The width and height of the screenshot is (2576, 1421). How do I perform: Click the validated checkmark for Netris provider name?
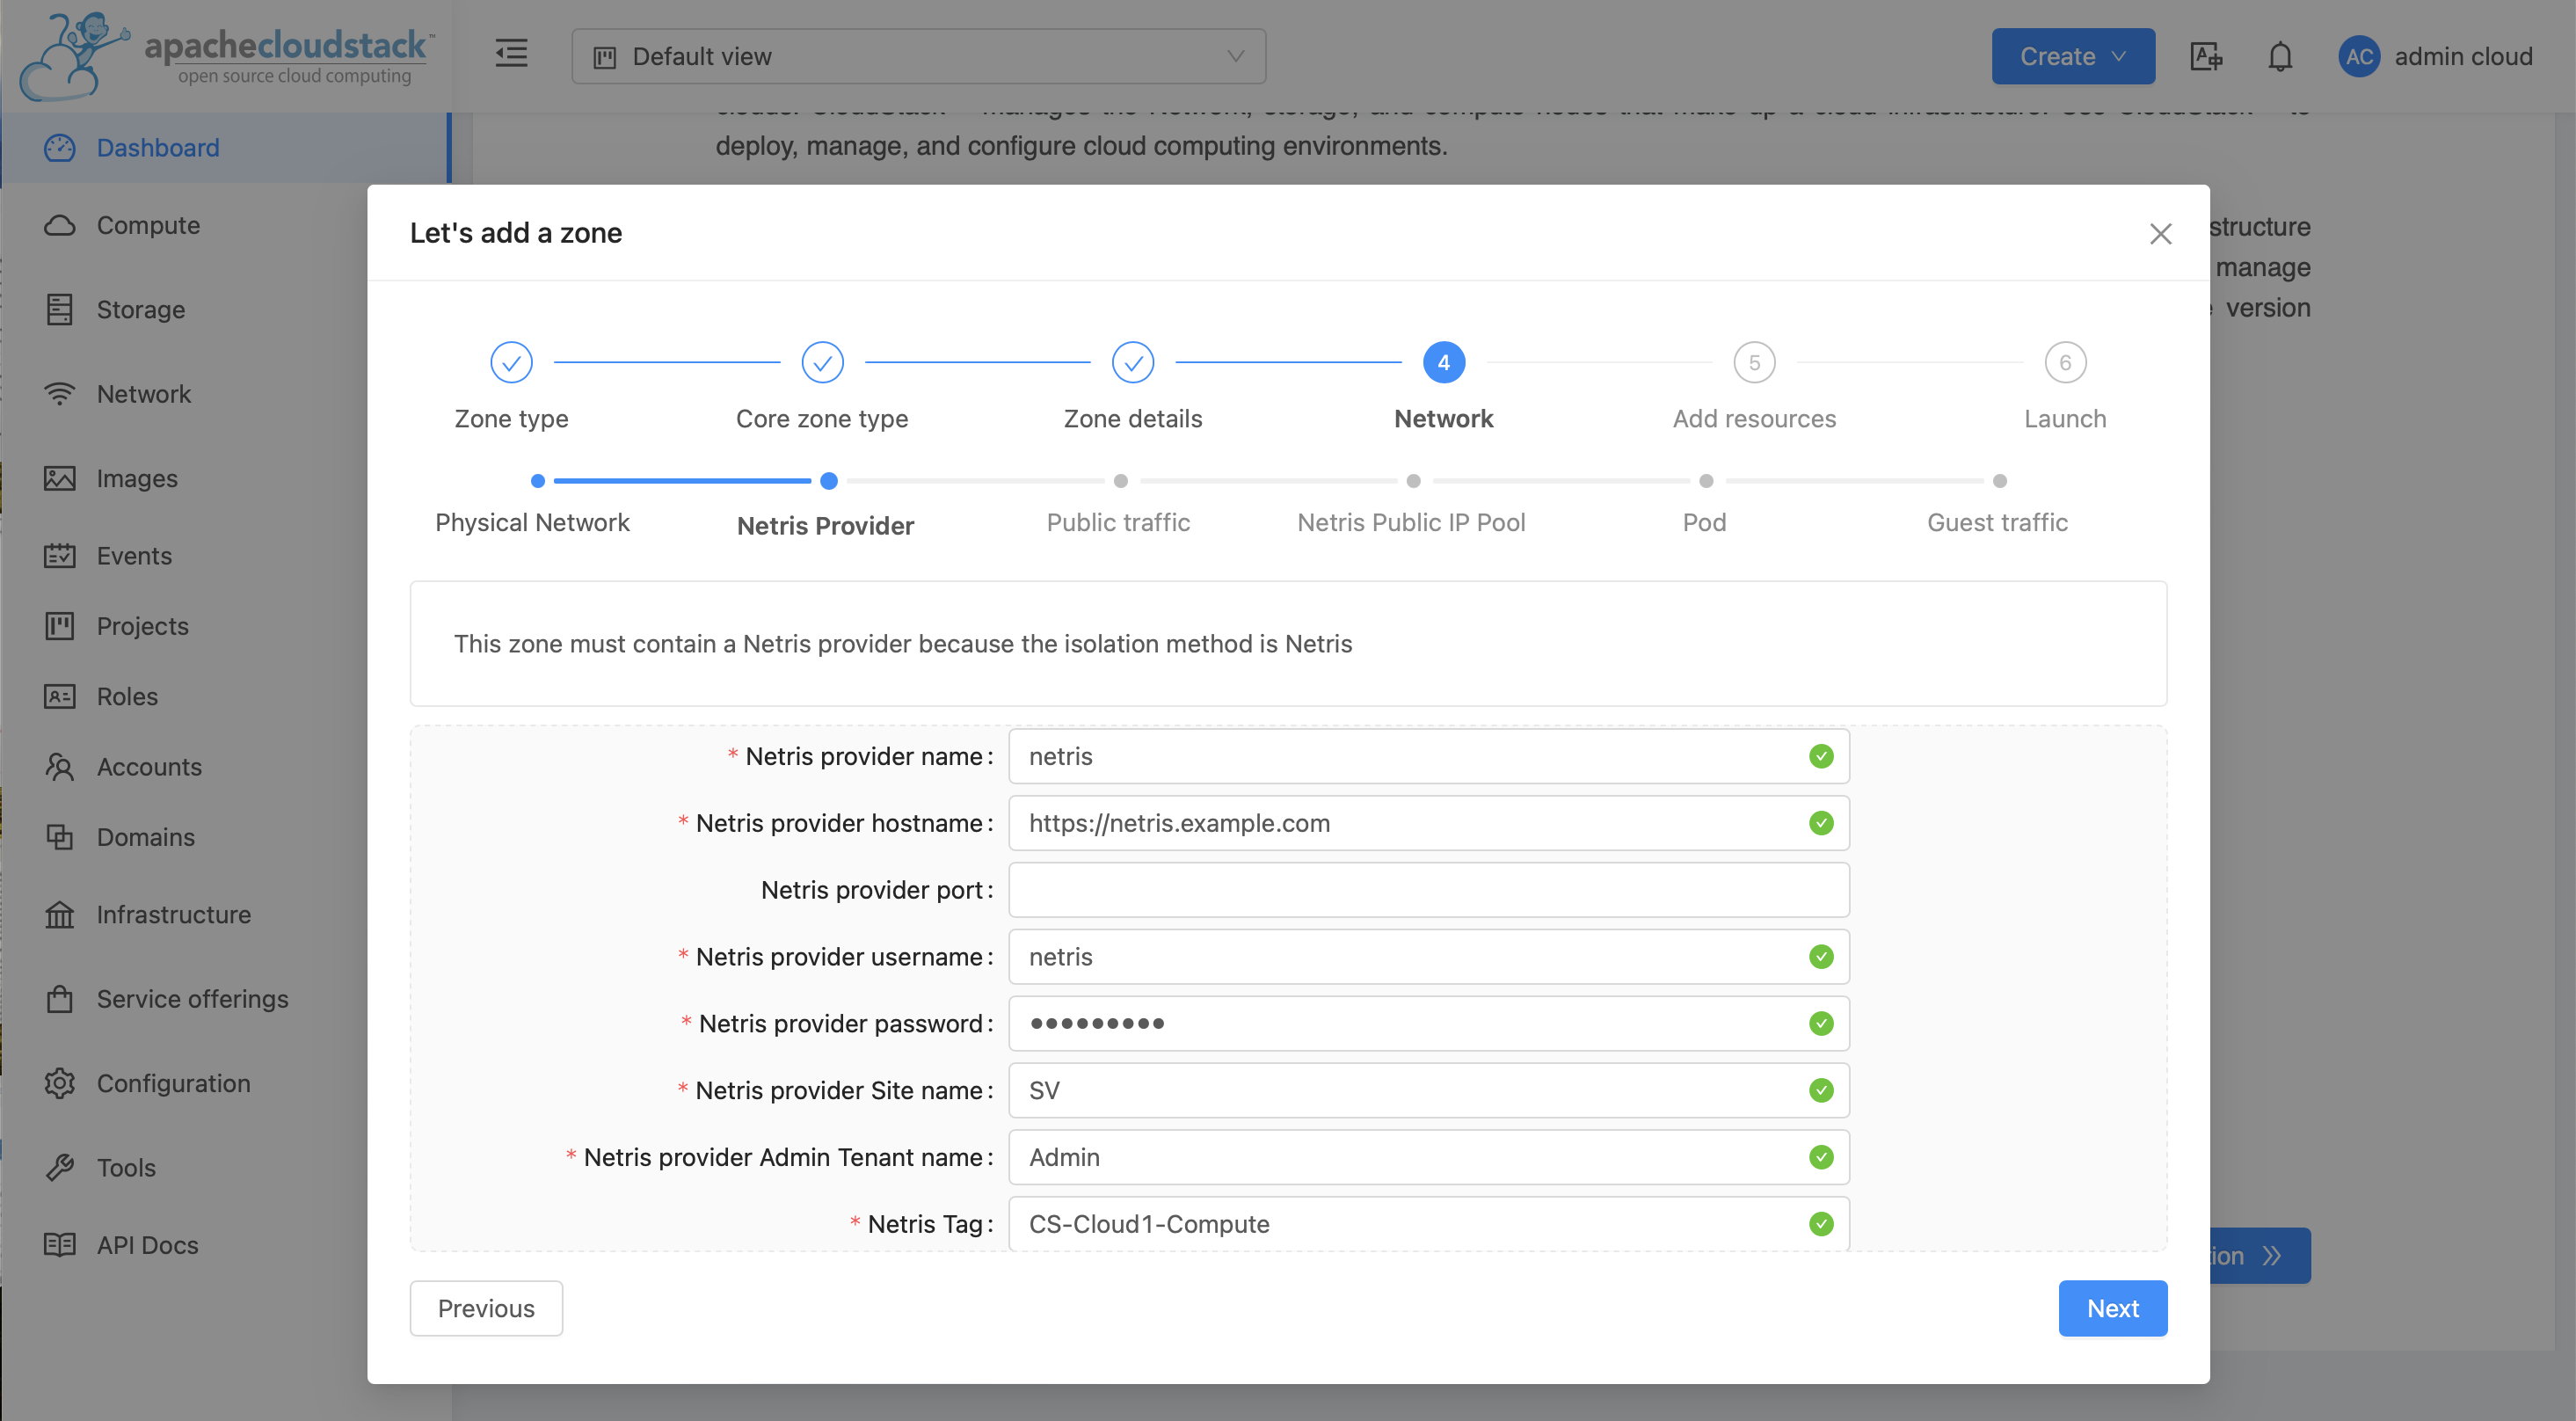tap(1823, 754)
